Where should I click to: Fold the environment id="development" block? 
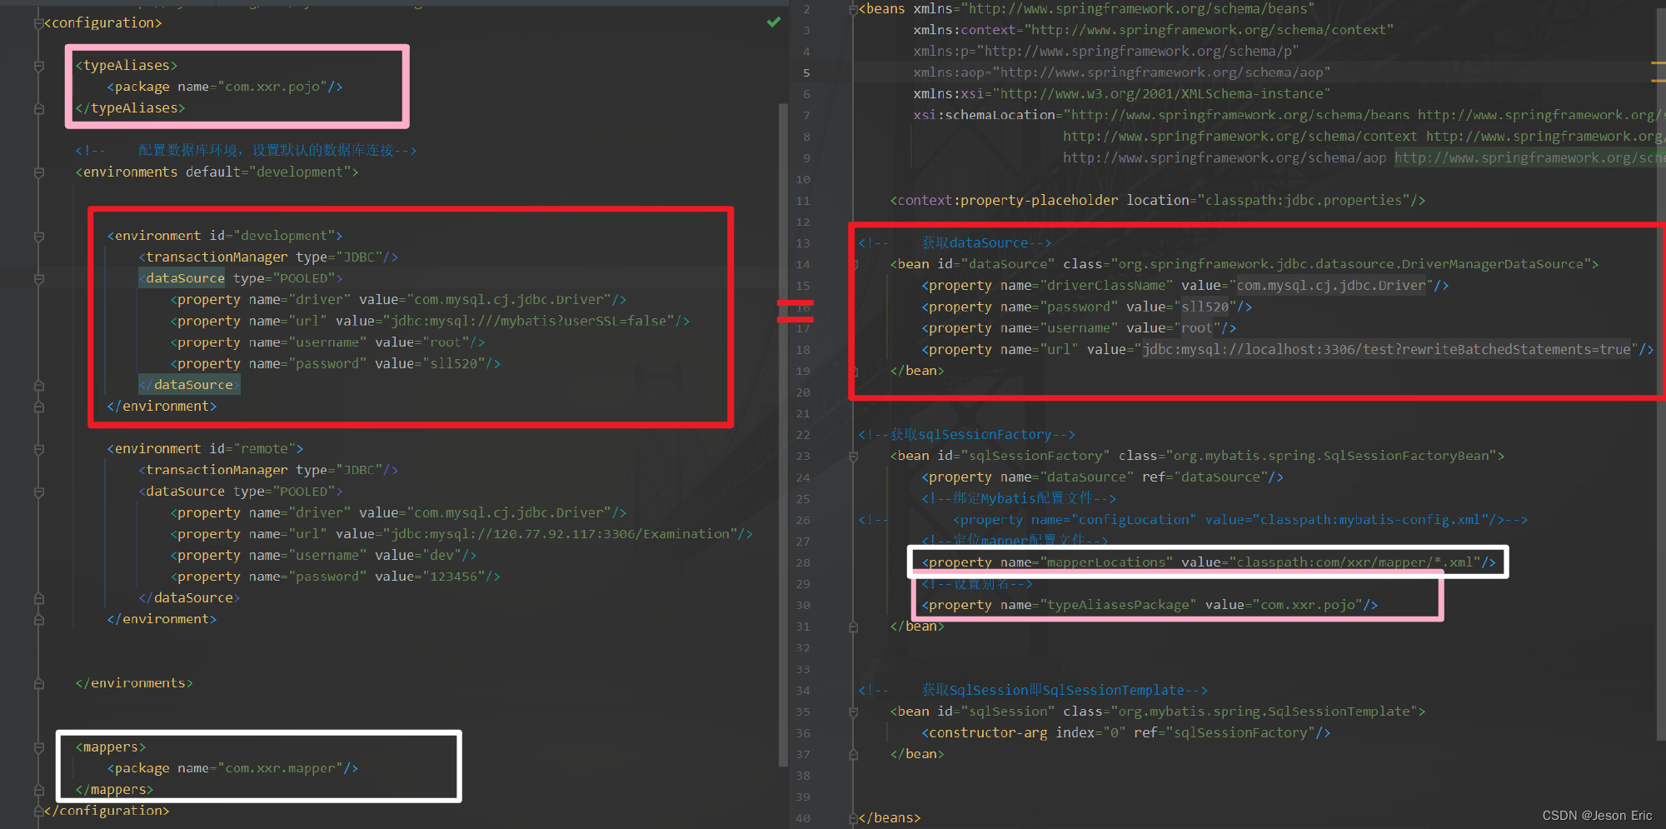[x=38, y=237]
